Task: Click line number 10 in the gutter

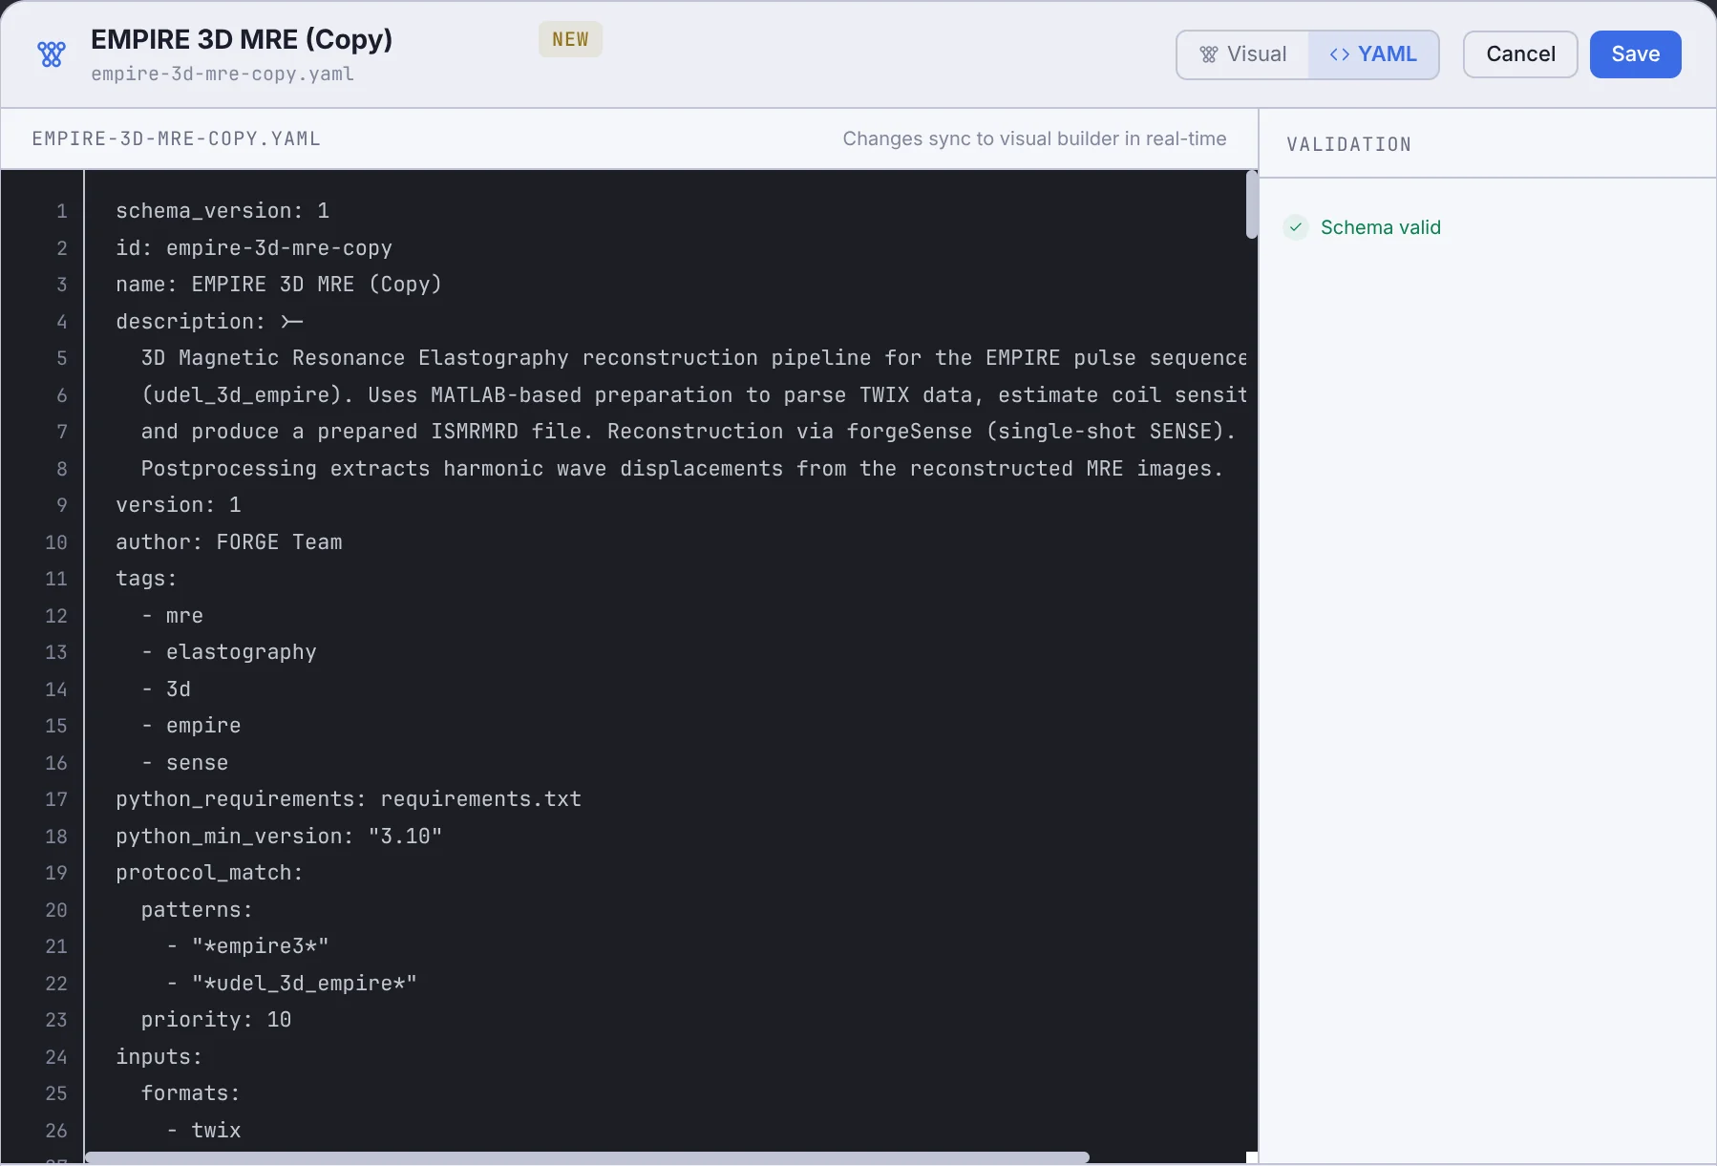Action: [x=56, y=541]
